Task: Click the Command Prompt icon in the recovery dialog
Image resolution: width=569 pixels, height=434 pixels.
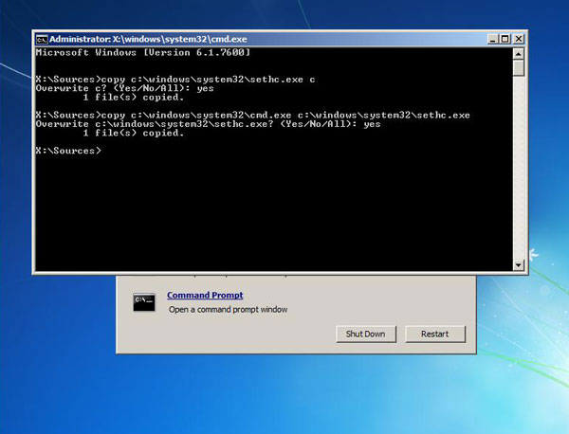Action: pyautogui.click(x=144, y=301)
